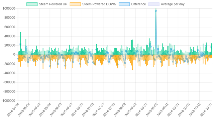Click the x-axis date 2018-07-13

point(98,110)
